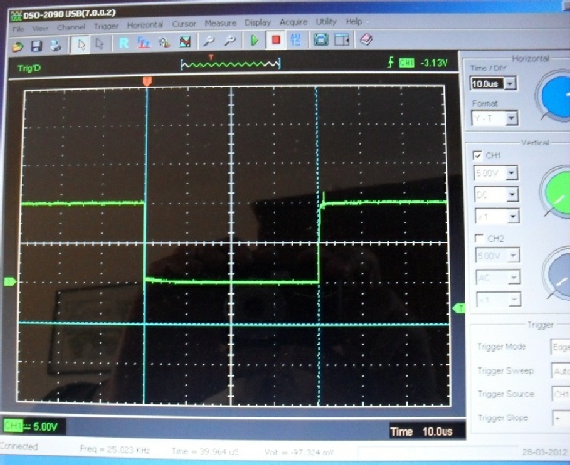Open the Horizontal menu
570x465 pixels.
tap(145, 25)
